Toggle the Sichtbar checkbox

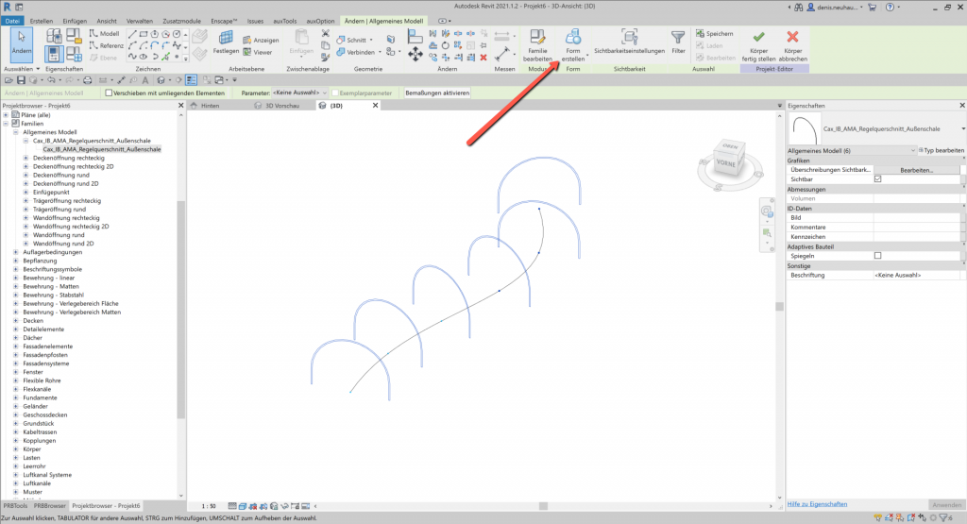click(x=878, y=178)
